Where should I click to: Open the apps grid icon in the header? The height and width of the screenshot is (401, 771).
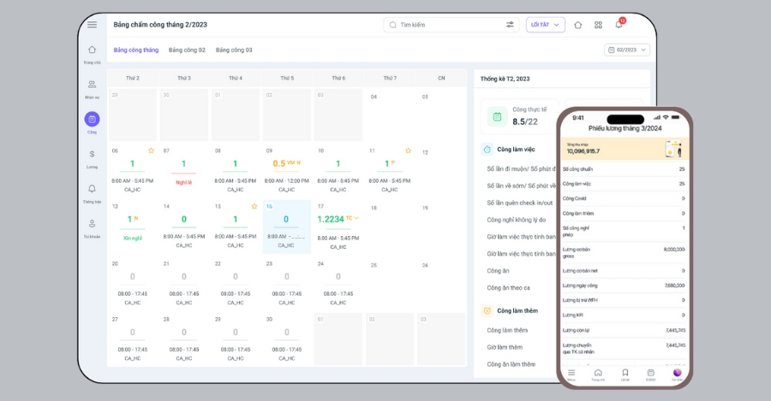pyautogui.click(x=598, y=25)
